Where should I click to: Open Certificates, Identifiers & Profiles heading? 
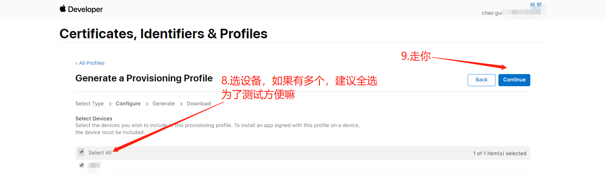[x=163, y=34]
